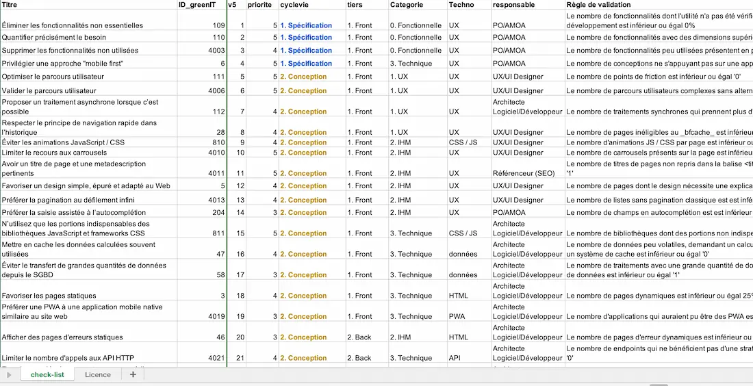Click cell 'Préférer la pagination au défilement infini'
This screenshot has width=753, height=386.
tap(89, 198)
